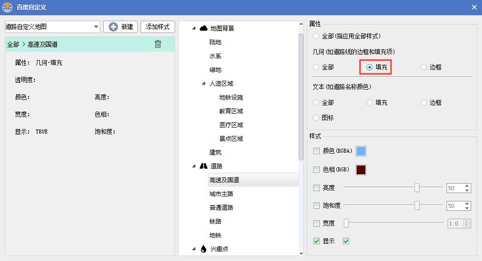Click the road icon beside 道路
The width and height of the screenshot is (482, 261).
tap(204, 166)
